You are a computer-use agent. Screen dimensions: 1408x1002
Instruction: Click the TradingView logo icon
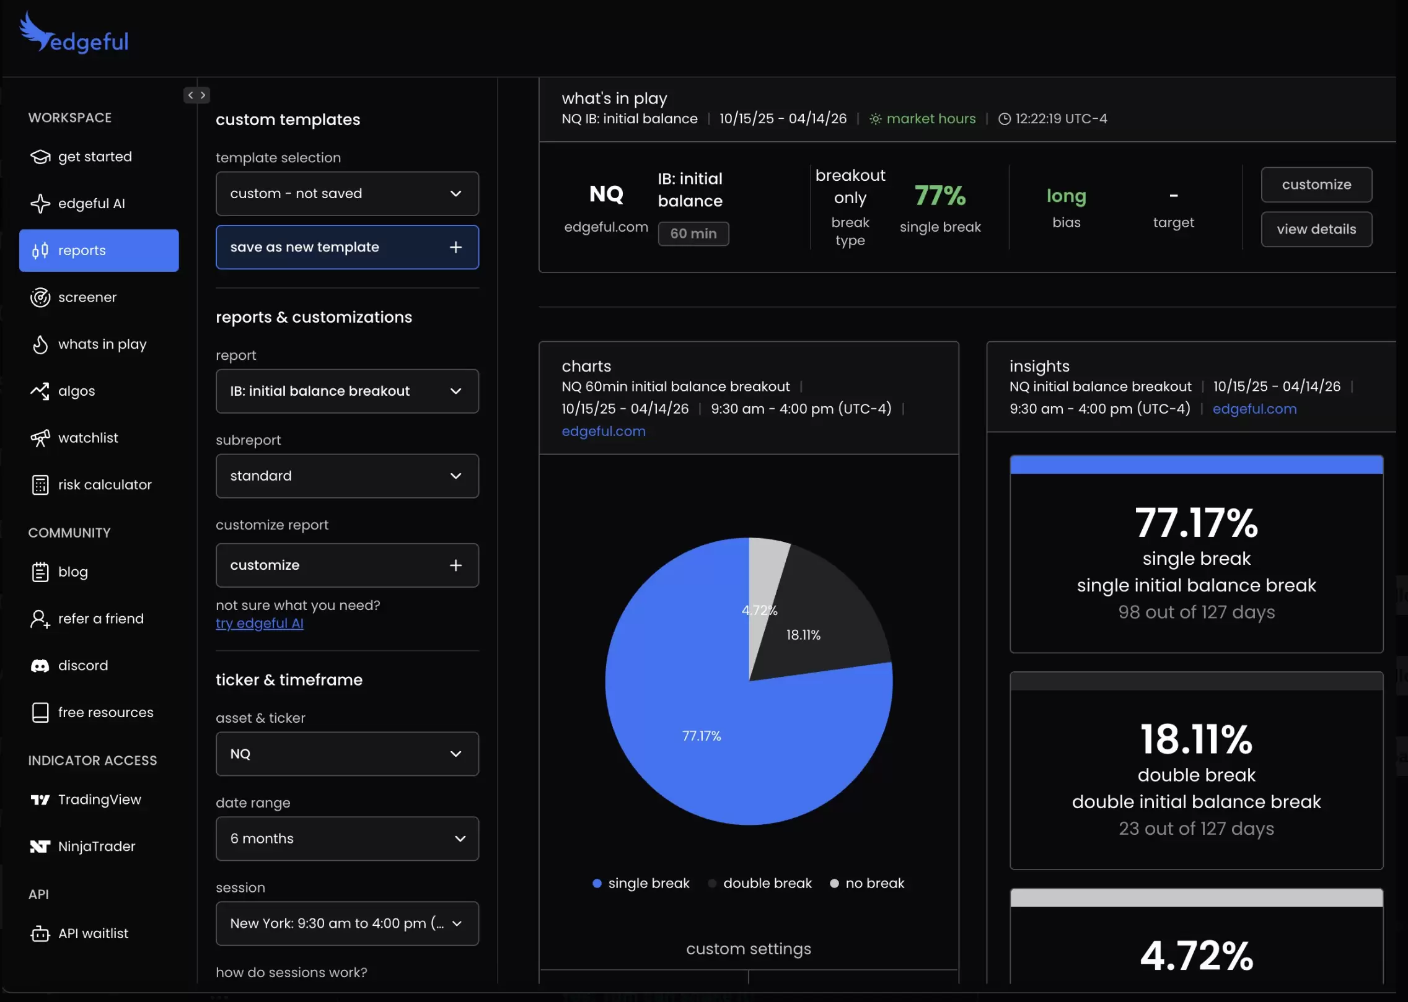40,800
